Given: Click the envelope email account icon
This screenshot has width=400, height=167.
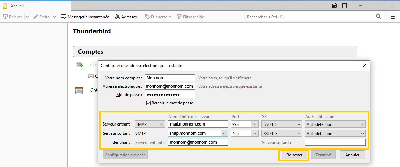Looking at the screenshot, I should point(91,76).
